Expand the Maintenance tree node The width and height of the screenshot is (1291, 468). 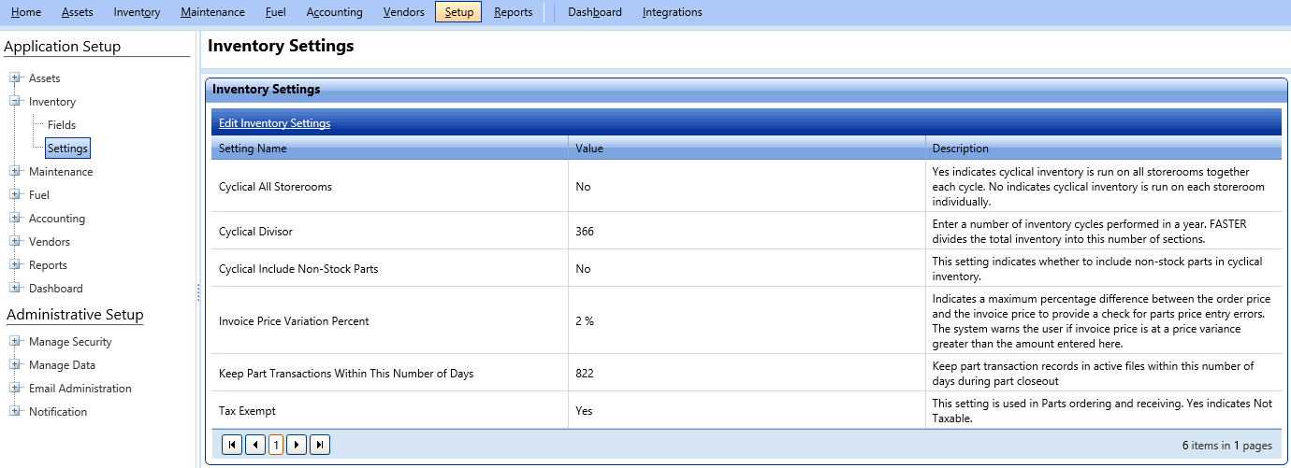[15, 172]
